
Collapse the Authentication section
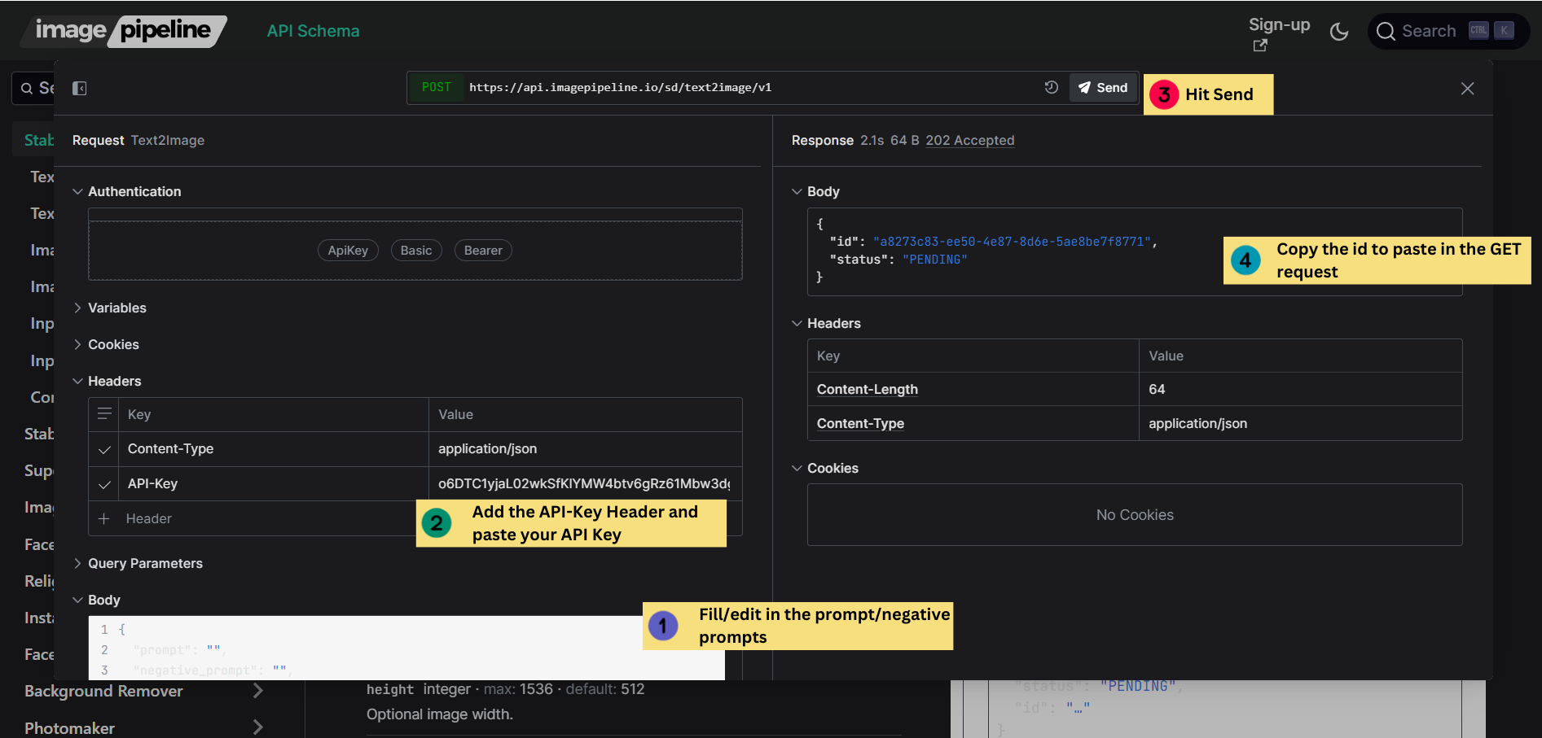point(126,191)
